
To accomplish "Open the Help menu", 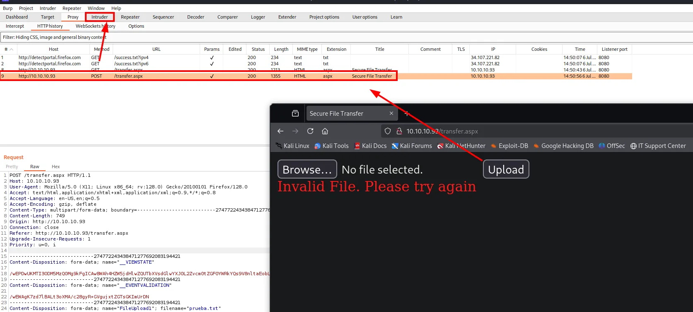I will pyautogui.click(x=116, y=8).
